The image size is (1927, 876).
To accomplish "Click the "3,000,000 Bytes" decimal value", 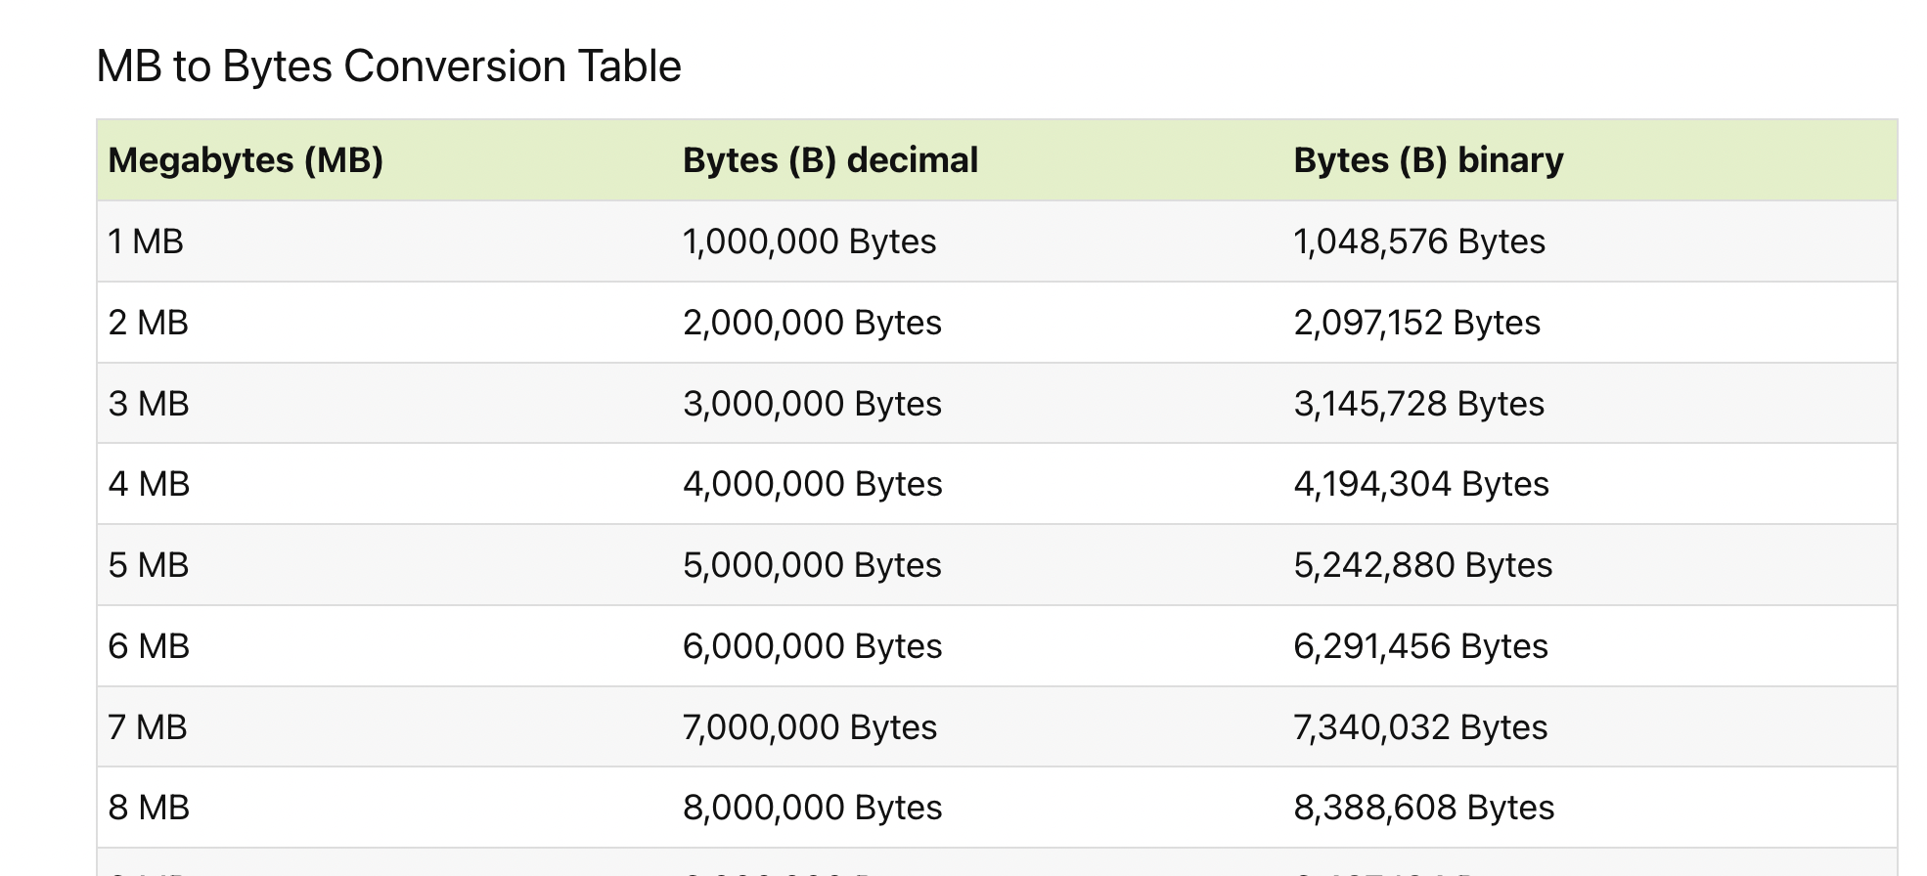I will [x=812, y=404].
